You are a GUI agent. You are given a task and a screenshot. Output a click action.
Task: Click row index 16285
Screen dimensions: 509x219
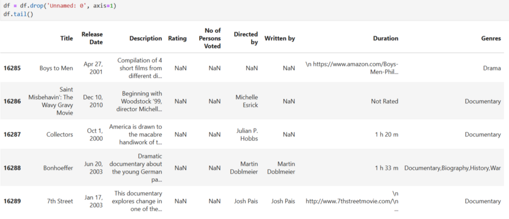[12, 68]
